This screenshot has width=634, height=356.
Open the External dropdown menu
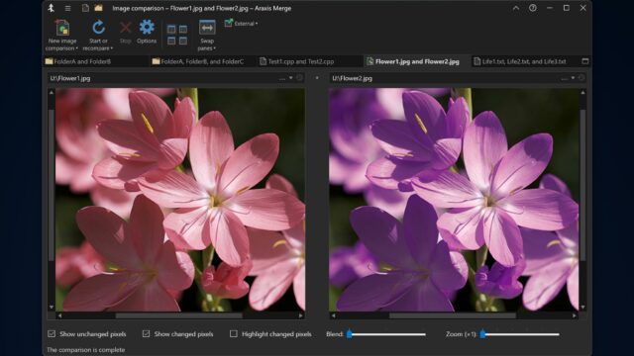[242, 24]
